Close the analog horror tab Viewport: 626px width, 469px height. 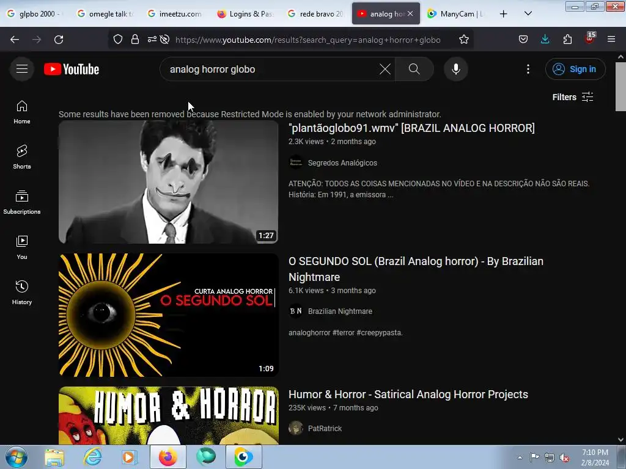coord(410,13)
